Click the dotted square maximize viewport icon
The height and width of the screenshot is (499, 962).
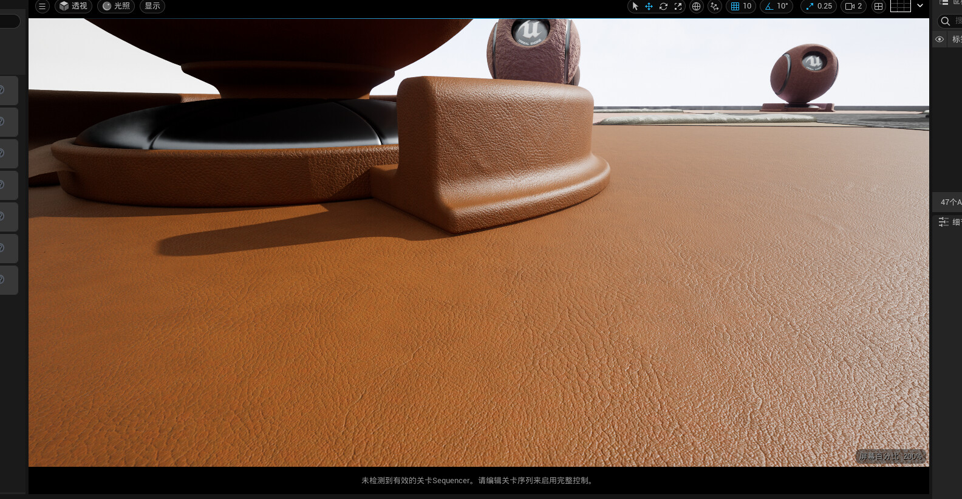click(x=901, y=6)
